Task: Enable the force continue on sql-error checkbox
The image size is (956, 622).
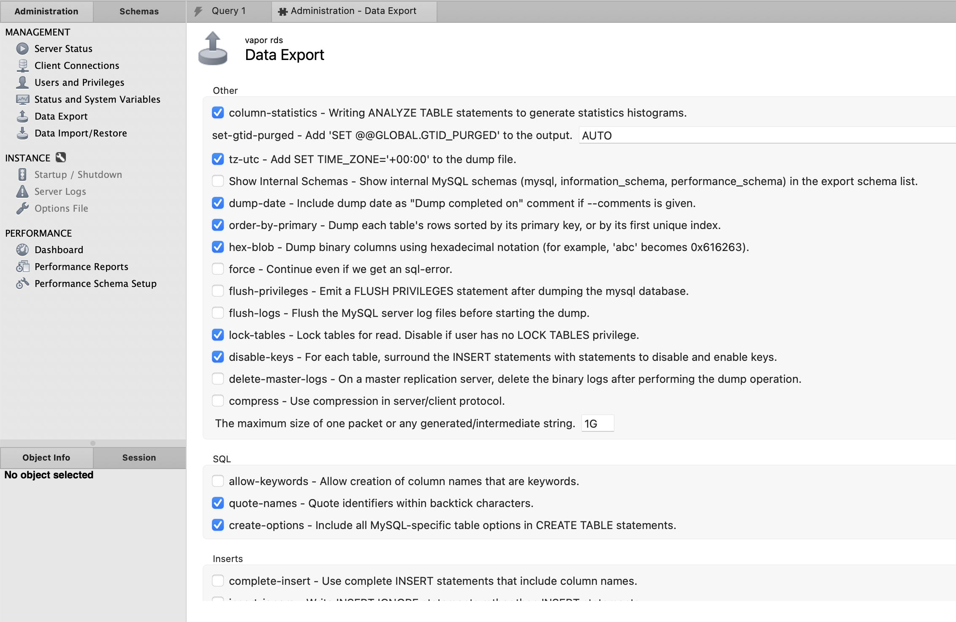Action: pos(218,269)
